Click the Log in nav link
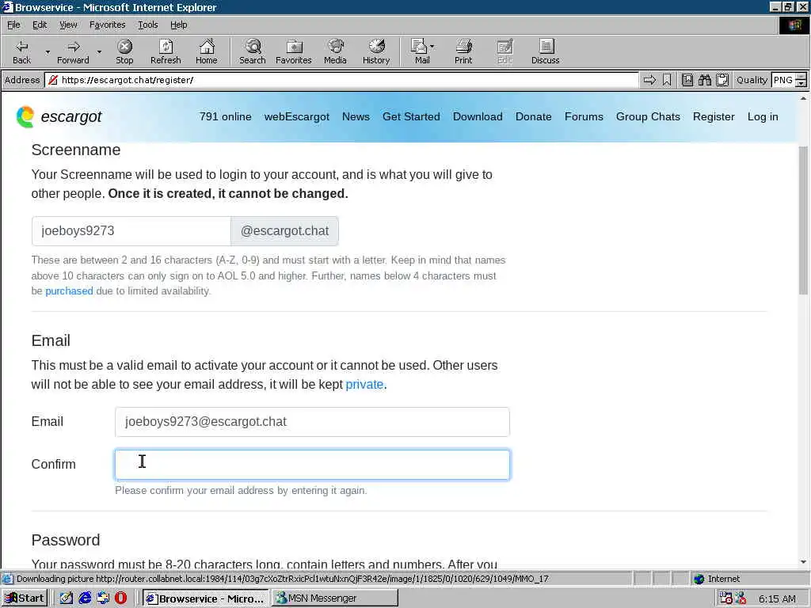The height and width of the screenshot is (608, 811). [763, 117]
